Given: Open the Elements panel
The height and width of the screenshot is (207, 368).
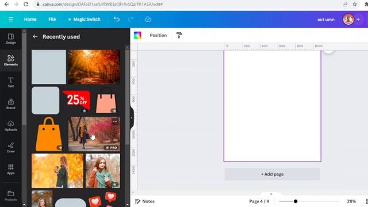Looking at the screenshot, I should coord(11,60).
